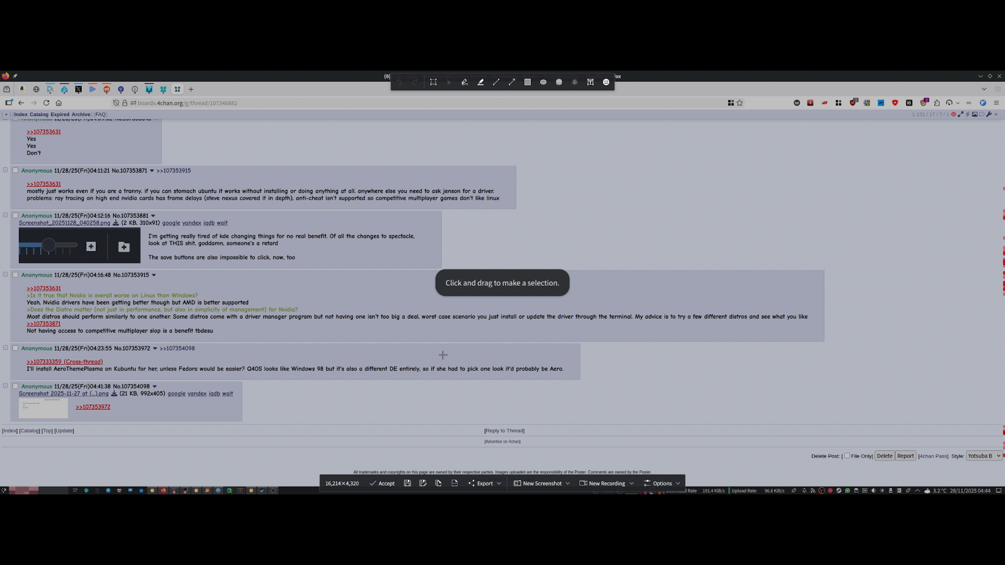Select the Pixelate annotation tool
The height and width of the screenshot is (565, 1005).
pyautogui.click(x=559, y=82)
